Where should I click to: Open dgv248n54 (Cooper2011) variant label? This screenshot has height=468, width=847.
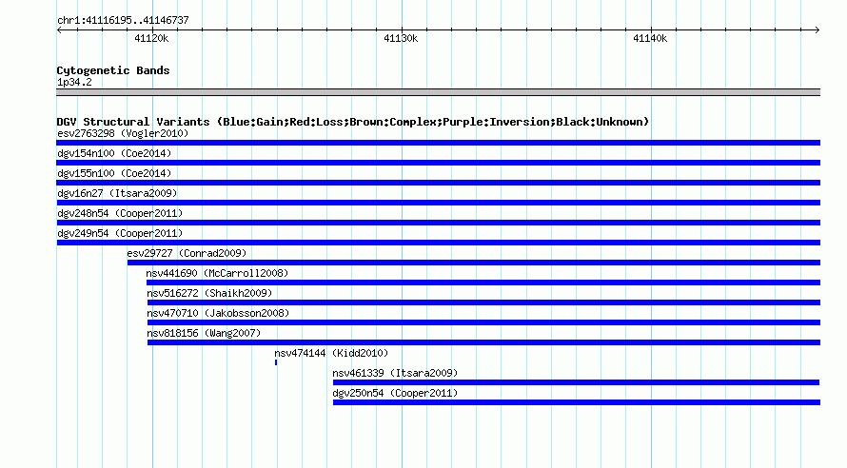coord(120,213)
